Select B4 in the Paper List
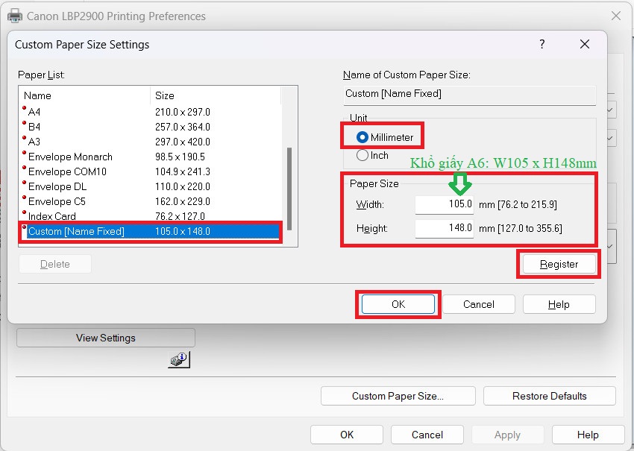The height and width of the screenshot is (451, 634). [x=150, y=127]
